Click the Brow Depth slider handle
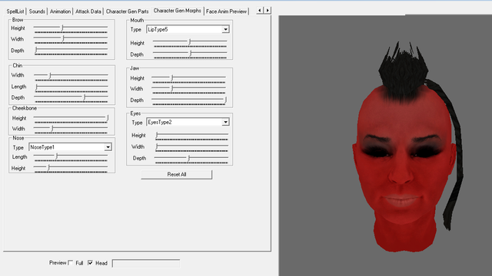Viewport: 492px width, 276px height. pos(36,50)
